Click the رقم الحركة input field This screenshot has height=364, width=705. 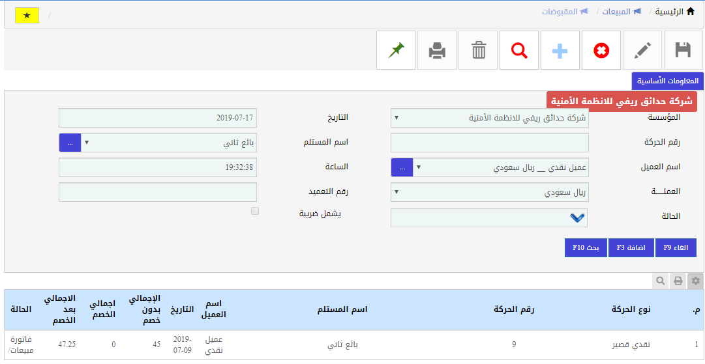pyautogui.click(x=489, y=143)
